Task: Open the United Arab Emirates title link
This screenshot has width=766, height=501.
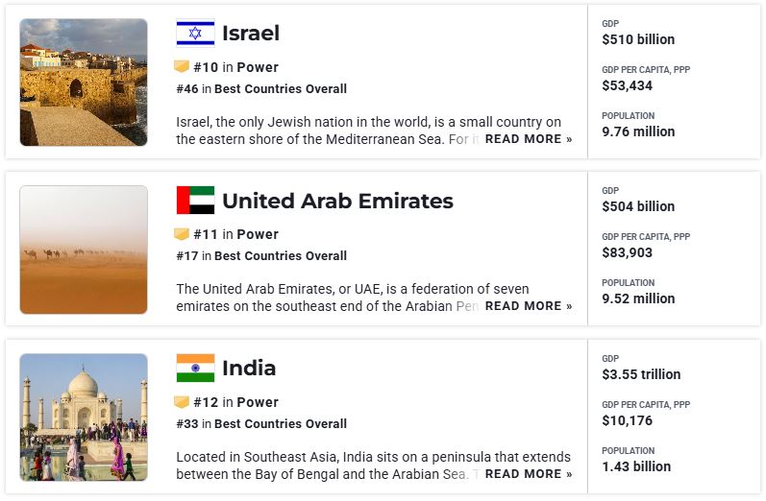Action: pyautogui.click(x=337, y=201)
